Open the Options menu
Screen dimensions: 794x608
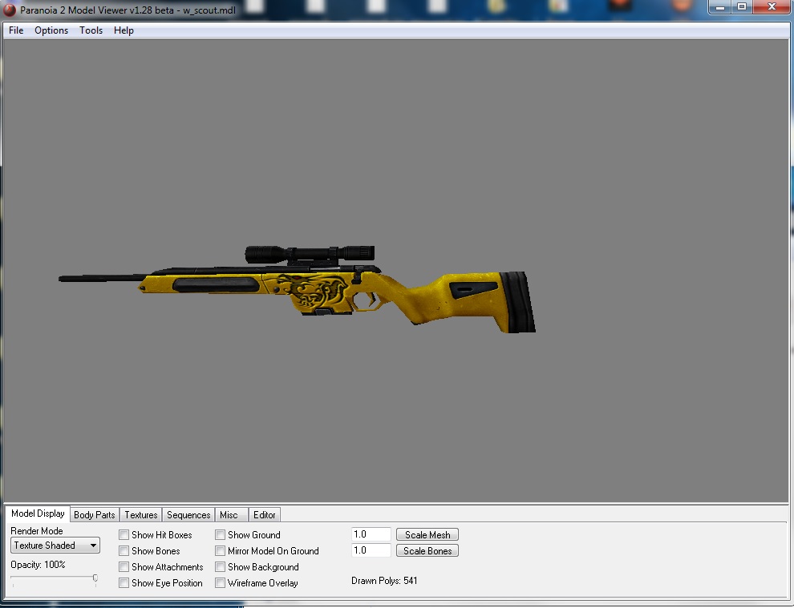[x=51, y=30]
